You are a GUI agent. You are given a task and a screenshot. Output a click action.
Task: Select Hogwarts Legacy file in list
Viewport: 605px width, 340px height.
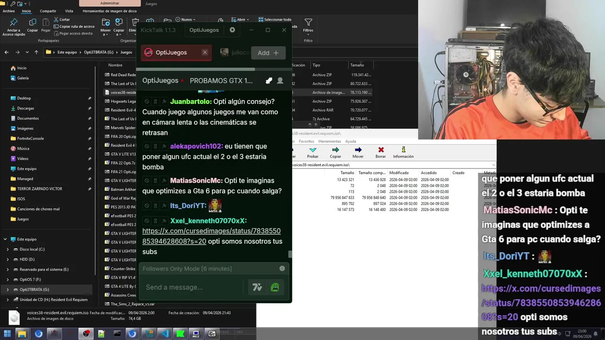click(121, 101)
